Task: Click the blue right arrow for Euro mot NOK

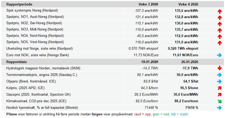Action: click(219, 55)
